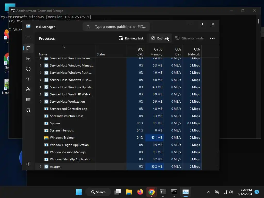Open File Explorer from the taskbar
This screenshot has height=198, width=264.
coord(129,192)
